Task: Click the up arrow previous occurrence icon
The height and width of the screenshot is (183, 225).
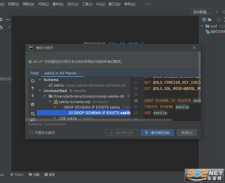Action: (33, 88)
